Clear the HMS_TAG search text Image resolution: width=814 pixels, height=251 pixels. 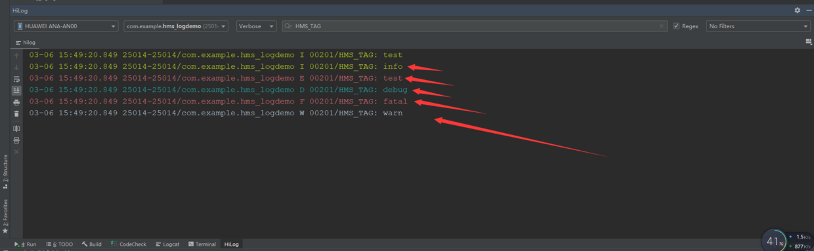tap(662, 26)
